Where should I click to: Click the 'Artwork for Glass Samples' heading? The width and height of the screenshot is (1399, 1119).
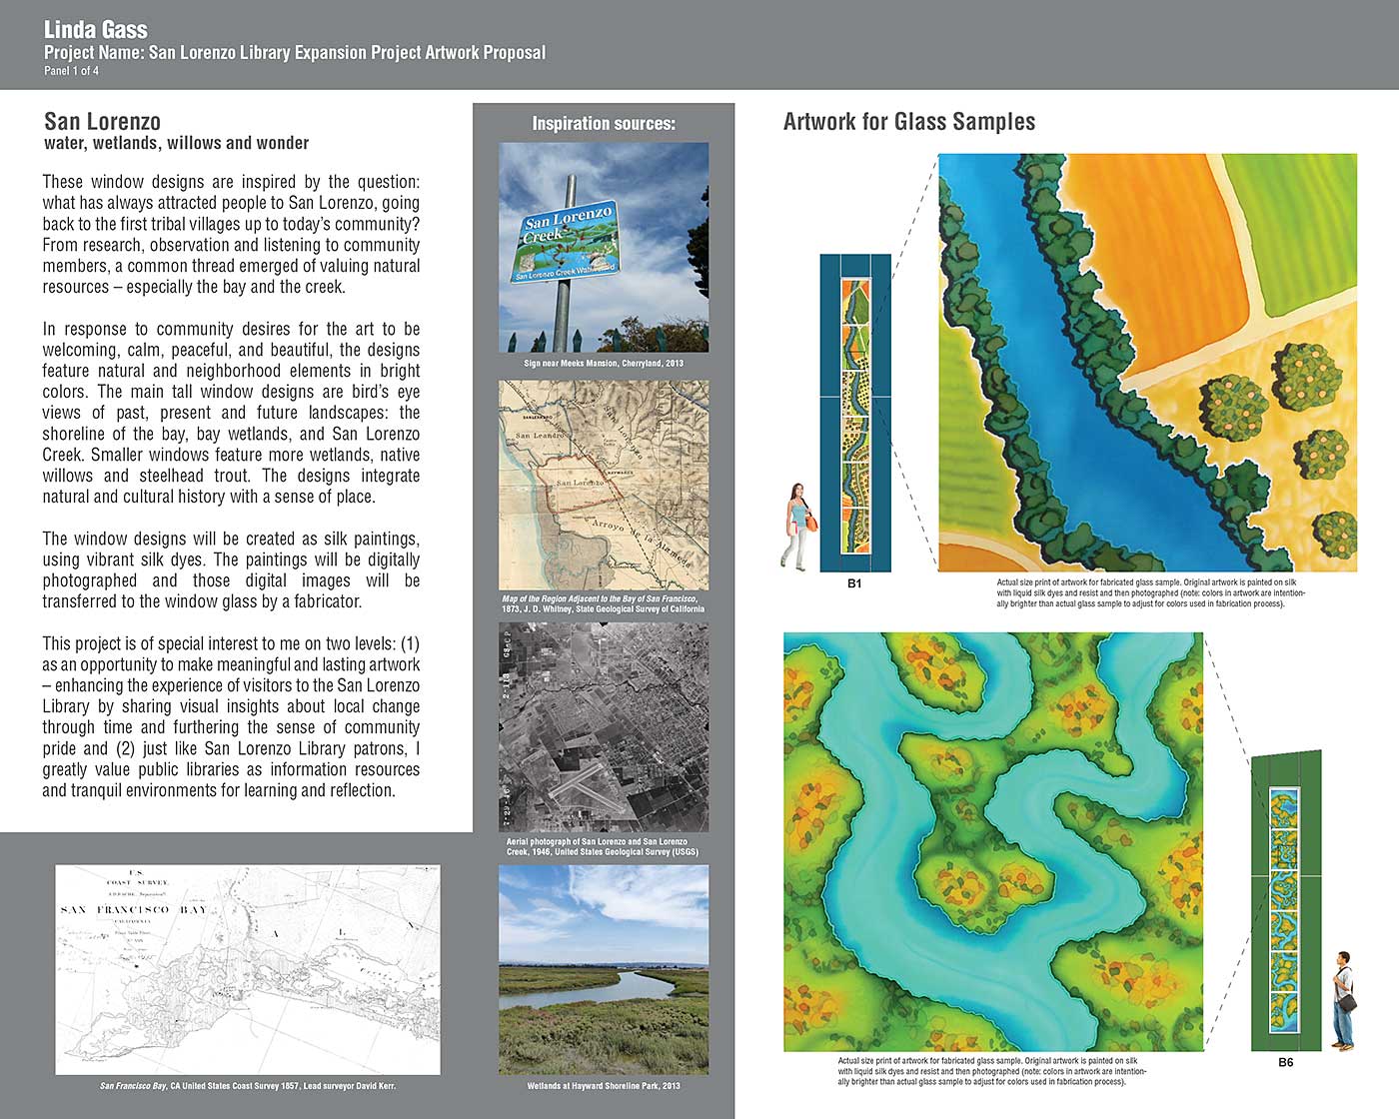point(909,122)
